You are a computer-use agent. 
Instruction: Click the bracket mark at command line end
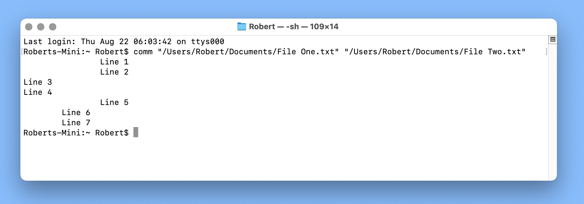[x=546, y=52]
